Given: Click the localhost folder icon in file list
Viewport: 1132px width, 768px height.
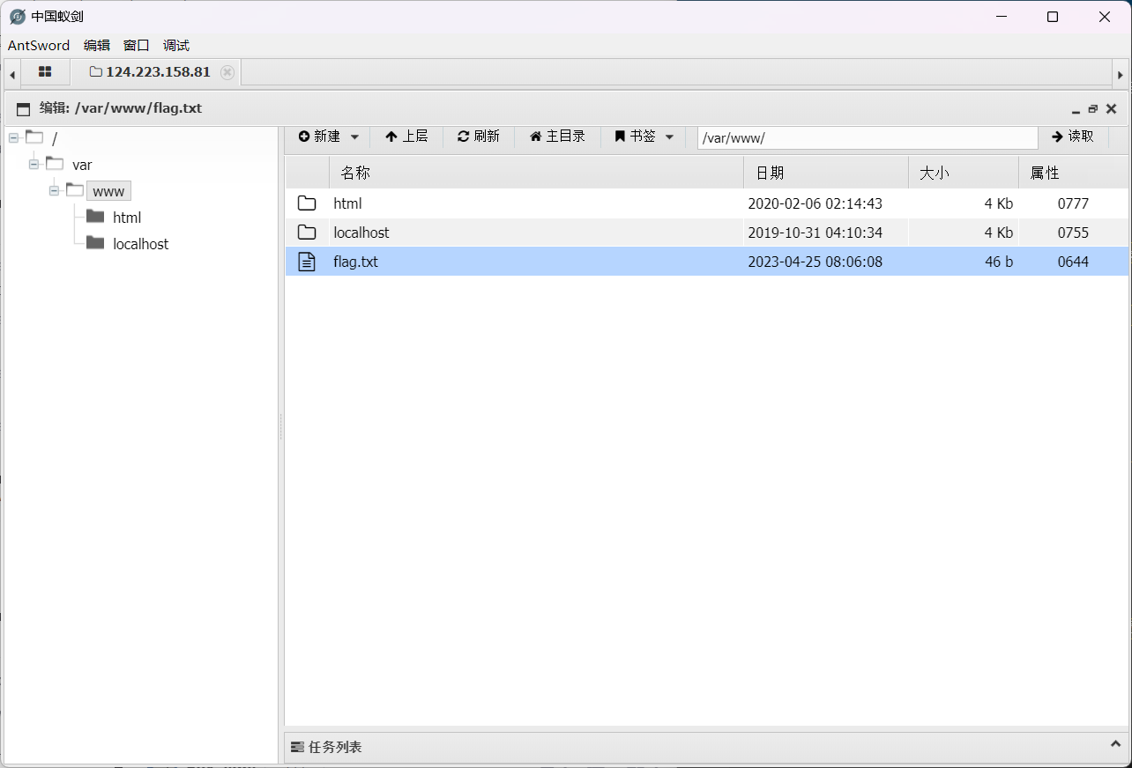Looking at the screenshot, I should tap(307, 233).
